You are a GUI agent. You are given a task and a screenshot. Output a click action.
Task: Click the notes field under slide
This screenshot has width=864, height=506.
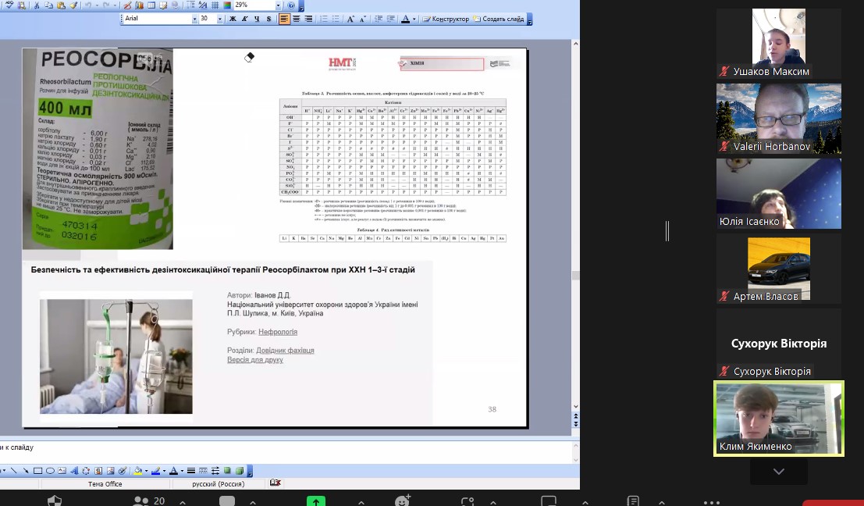click(286, 452)
